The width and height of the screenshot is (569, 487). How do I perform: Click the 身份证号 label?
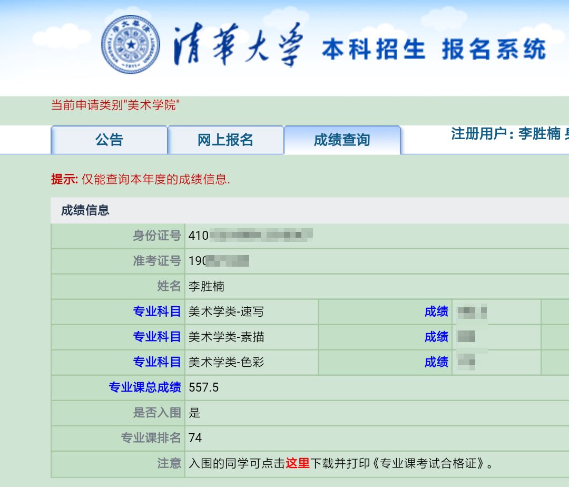pos(157,236)
